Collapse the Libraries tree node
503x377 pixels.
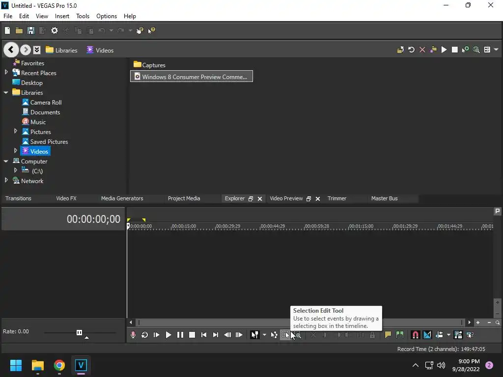[x=6, y=92]
